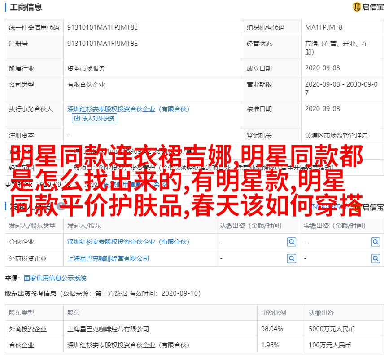389x355 pixels.
Task: Select the date in 成立日期 row
Action: coord(322,68)
